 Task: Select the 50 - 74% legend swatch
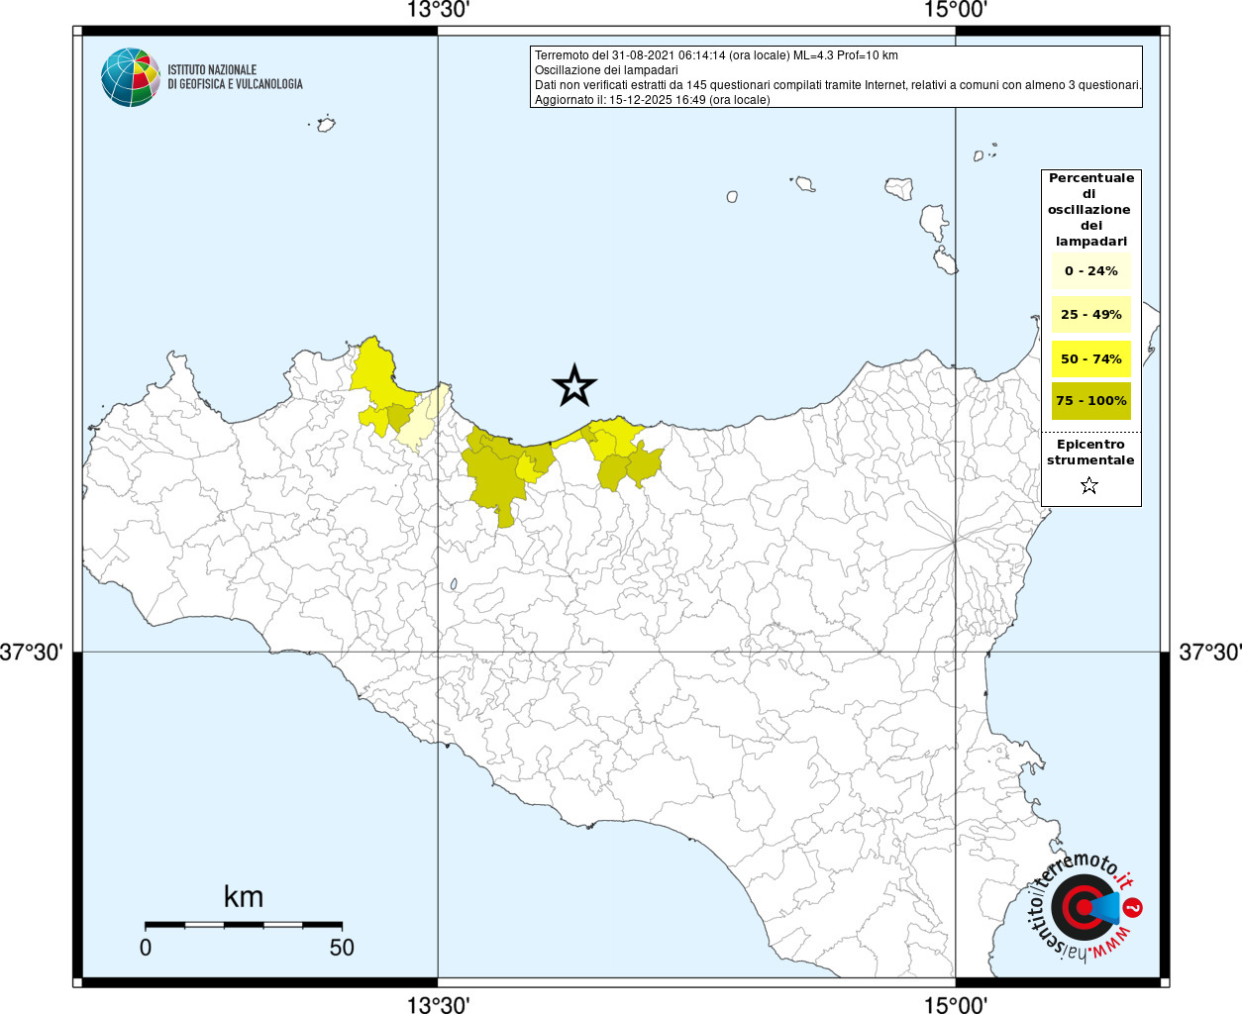click(1091, 358)
